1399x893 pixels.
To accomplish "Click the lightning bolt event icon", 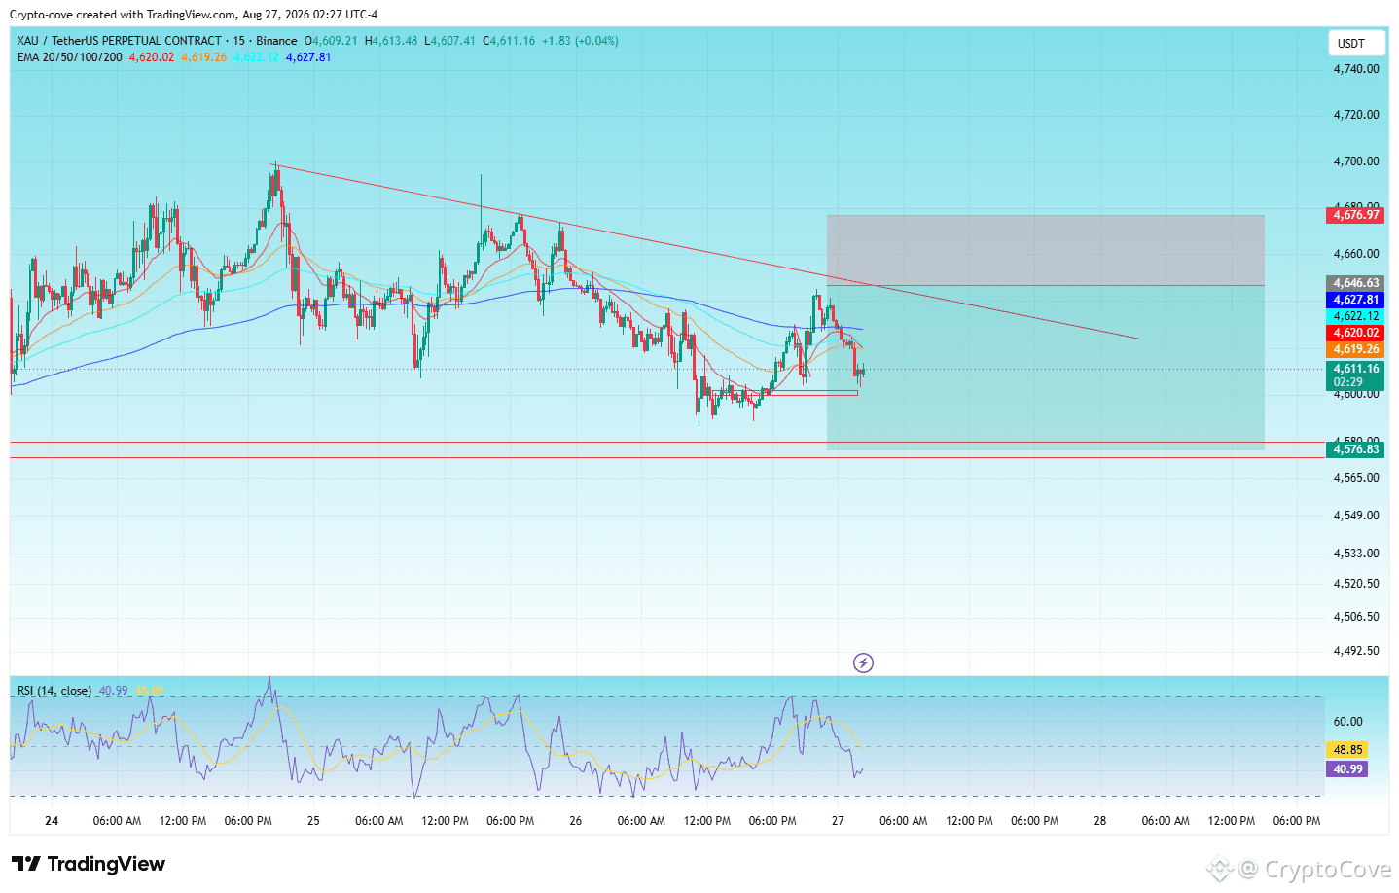I will (863, 663).
